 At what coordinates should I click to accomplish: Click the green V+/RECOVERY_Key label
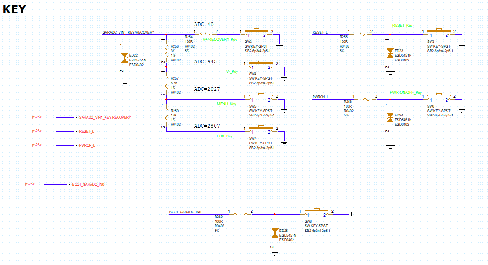[220, 39]
